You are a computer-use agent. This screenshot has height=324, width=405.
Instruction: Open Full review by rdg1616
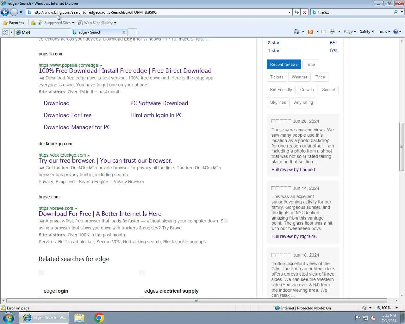click(x=294, y=236)
